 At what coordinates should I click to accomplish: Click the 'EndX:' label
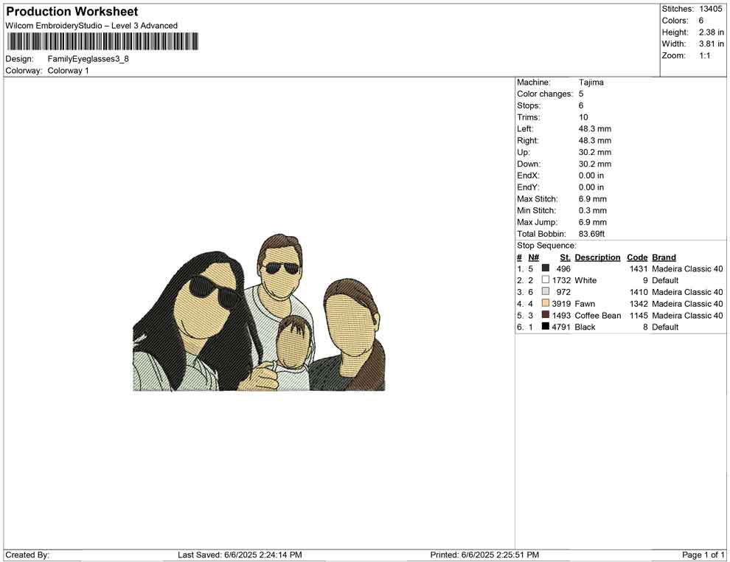pyautogui.click(x=528, y=176)
